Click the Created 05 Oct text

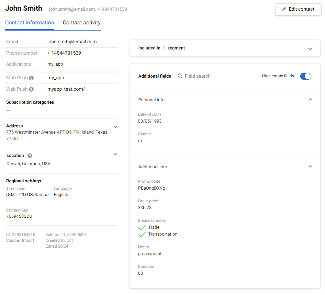59,240
